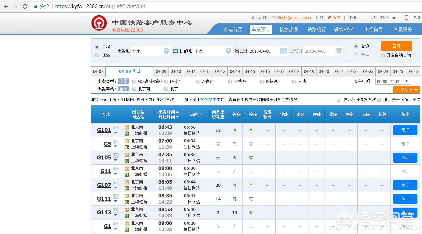
Task: Click the ID card icon beside G5
Action: (x=116, y=141)
